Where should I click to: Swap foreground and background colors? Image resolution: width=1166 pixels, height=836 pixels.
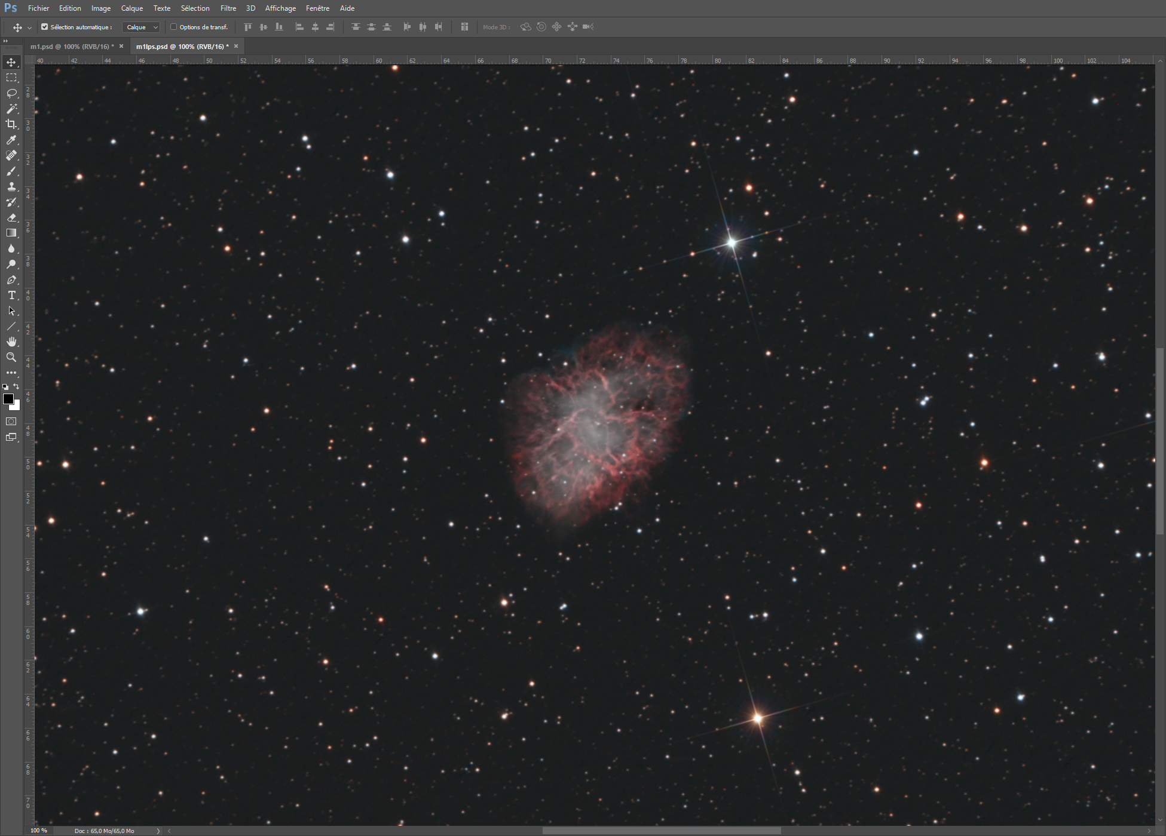point(16,387)
